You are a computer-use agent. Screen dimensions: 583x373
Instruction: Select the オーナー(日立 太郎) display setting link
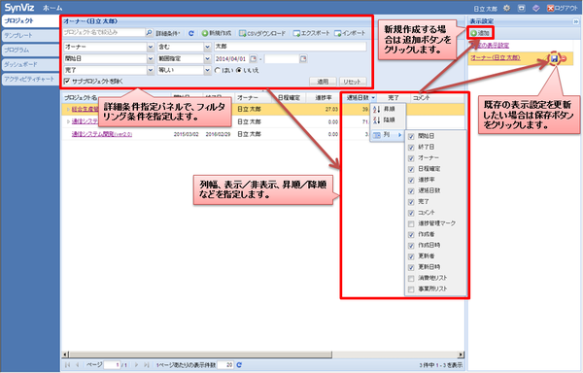(496, 58)
